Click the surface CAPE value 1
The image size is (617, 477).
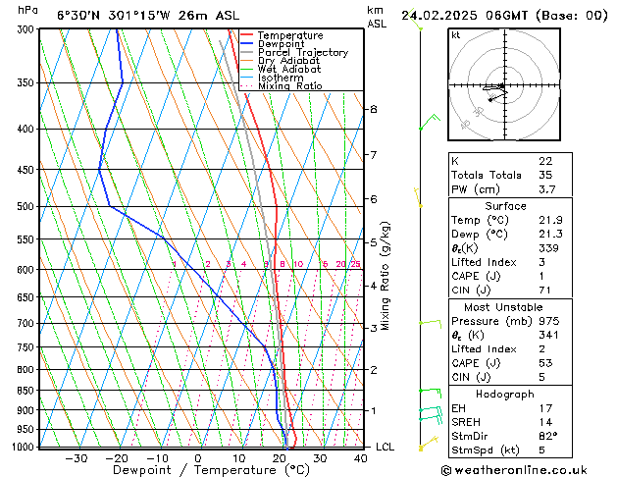(x=541, y=276)
